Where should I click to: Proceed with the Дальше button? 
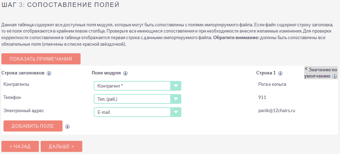(x=61, y=146)
